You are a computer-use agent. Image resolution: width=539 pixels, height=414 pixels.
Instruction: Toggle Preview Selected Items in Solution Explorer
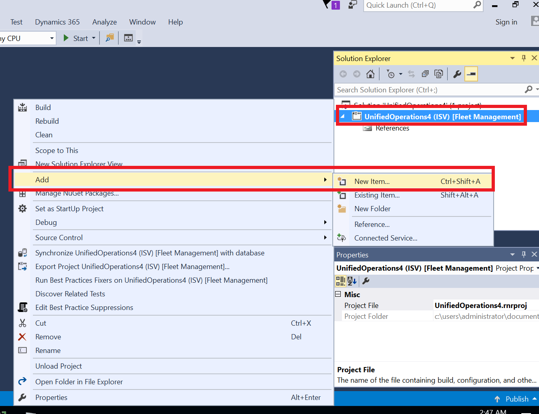point(471,74)
